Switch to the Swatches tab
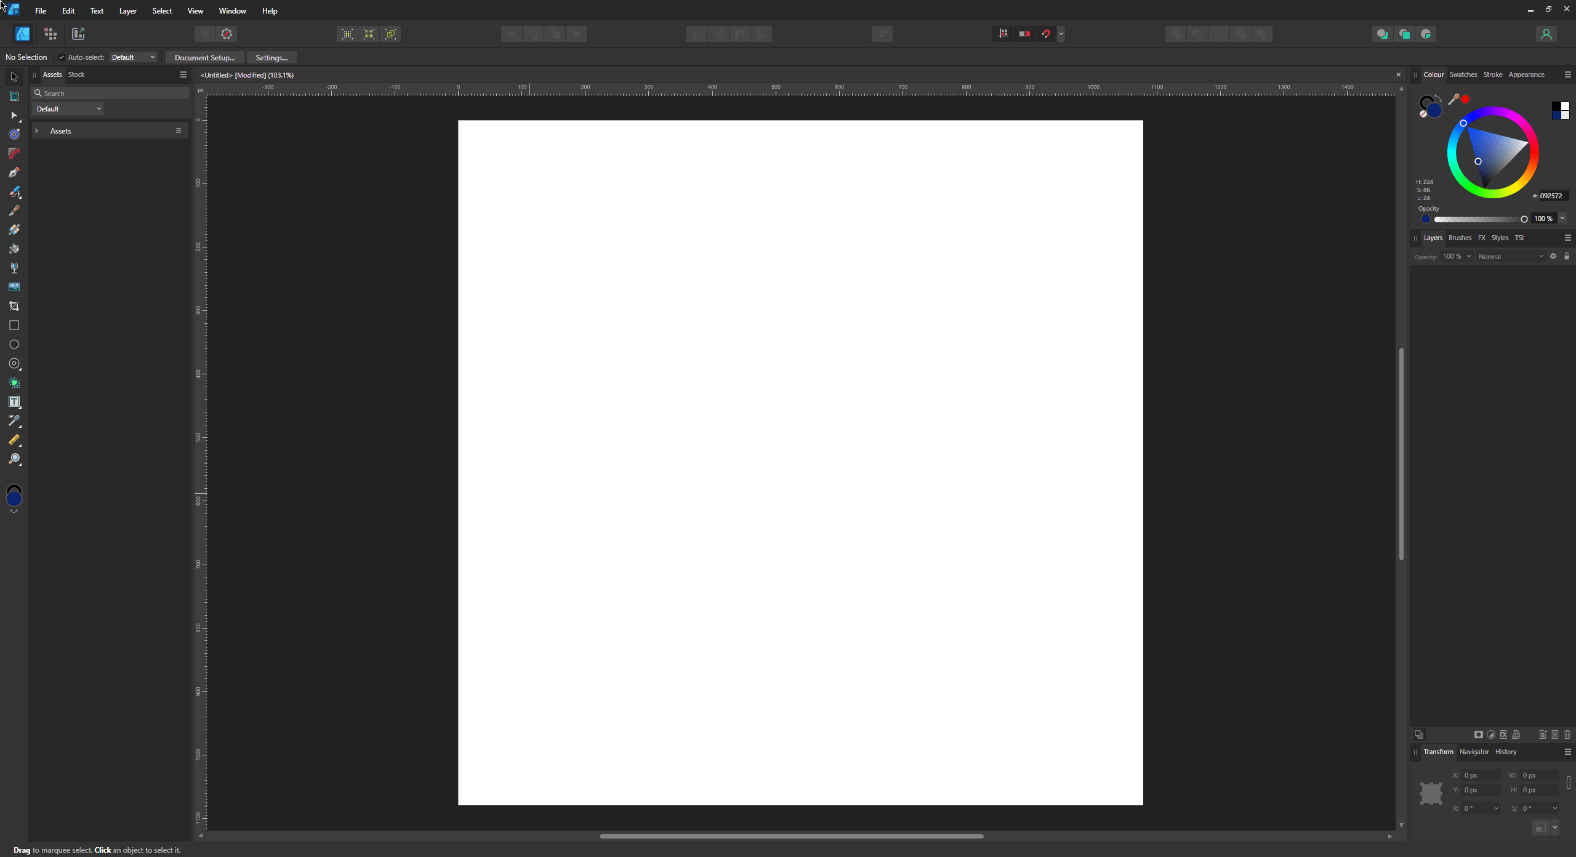 1462,74
